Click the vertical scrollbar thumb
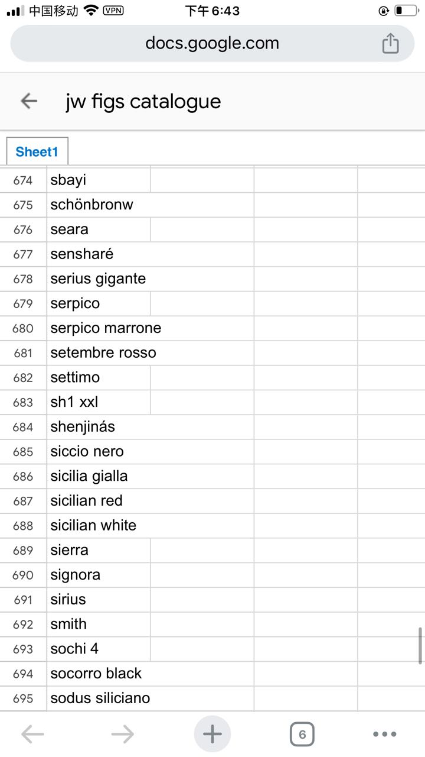The width and height of the screenshot is (425, 757). tap(420, 646)
